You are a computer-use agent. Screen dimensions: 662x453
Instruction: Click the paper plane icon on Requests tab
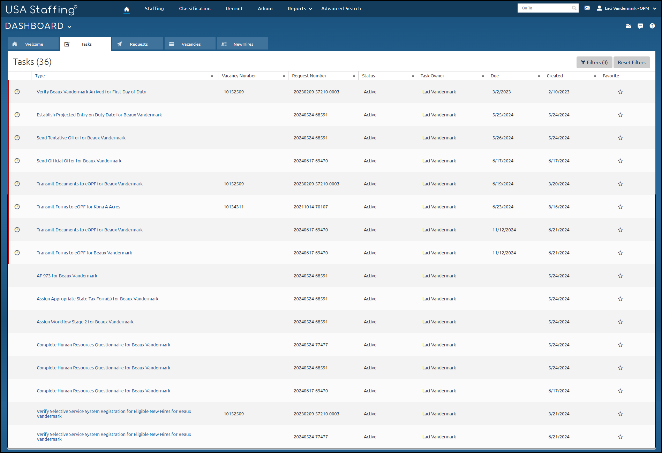point(120,44)
